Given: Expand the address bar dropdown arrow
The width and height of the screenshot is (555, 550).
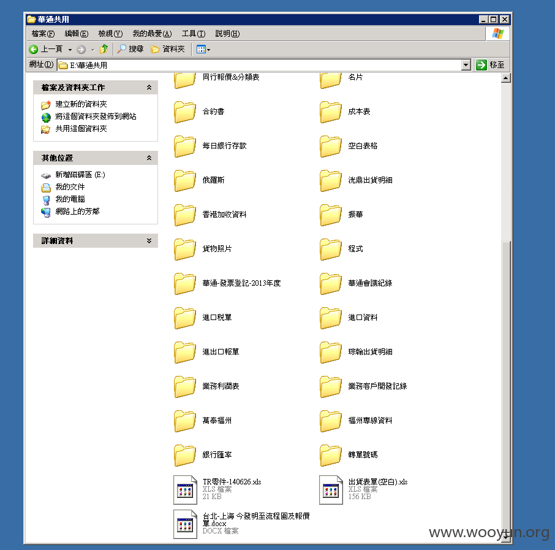Looking at the screenshot, I should [466, 65].
